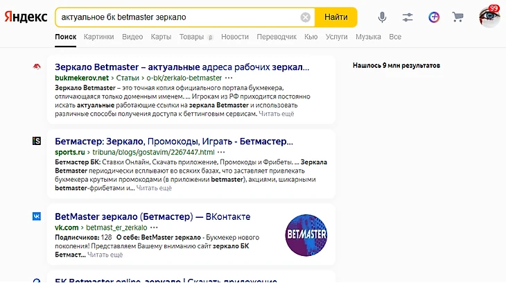
Task: Open the sports.ru domain link
Action: pos(70,152)
